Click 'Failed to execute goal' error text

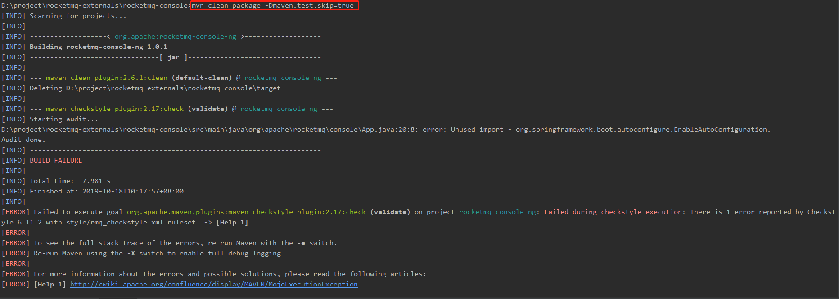coord(78,212)
